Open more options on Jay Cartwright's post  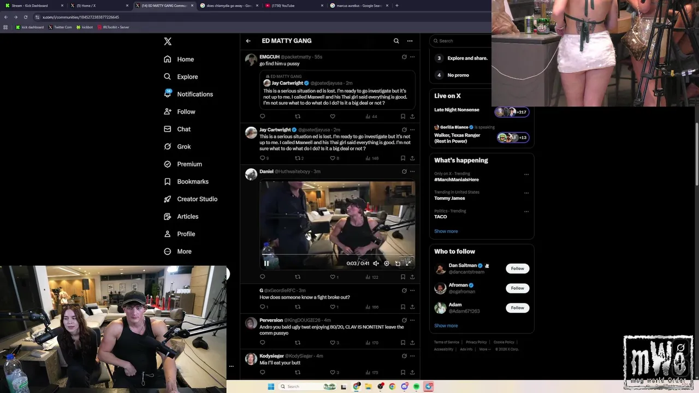tap(412, 130)
